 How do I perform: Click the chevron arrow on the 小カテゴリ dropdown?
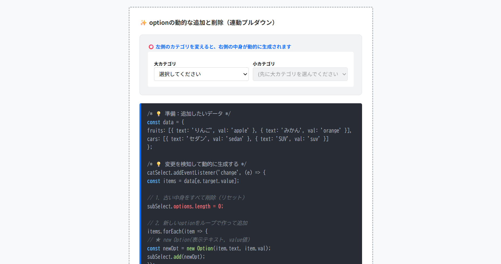point(344,74)
